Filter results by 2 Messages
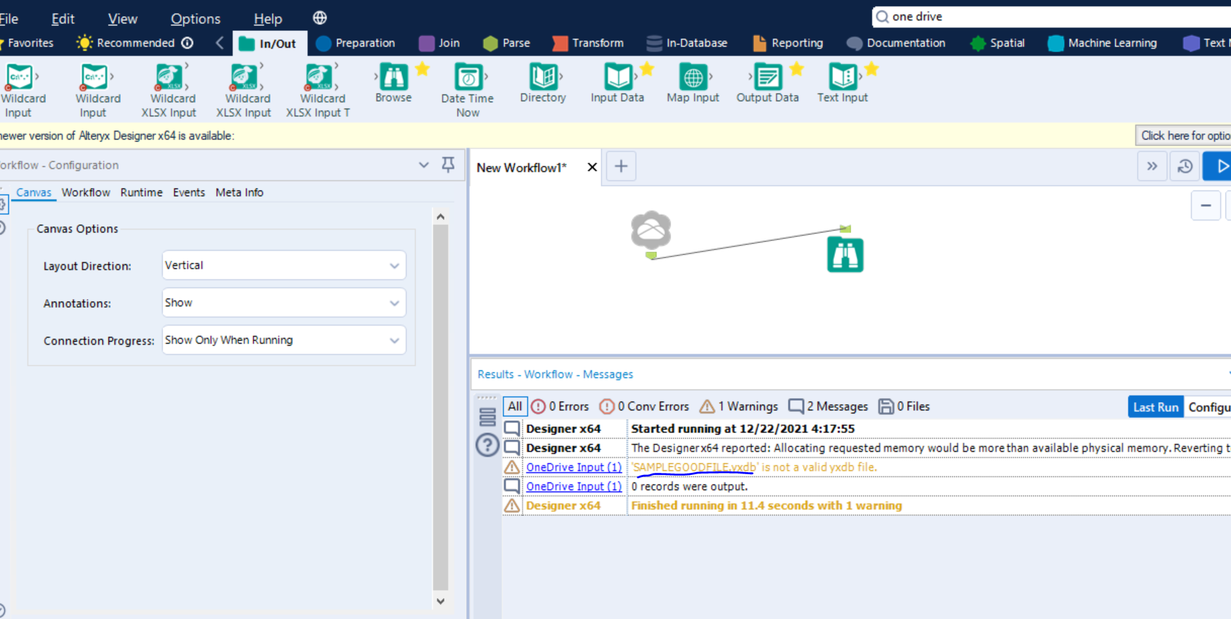 point(828,406)
